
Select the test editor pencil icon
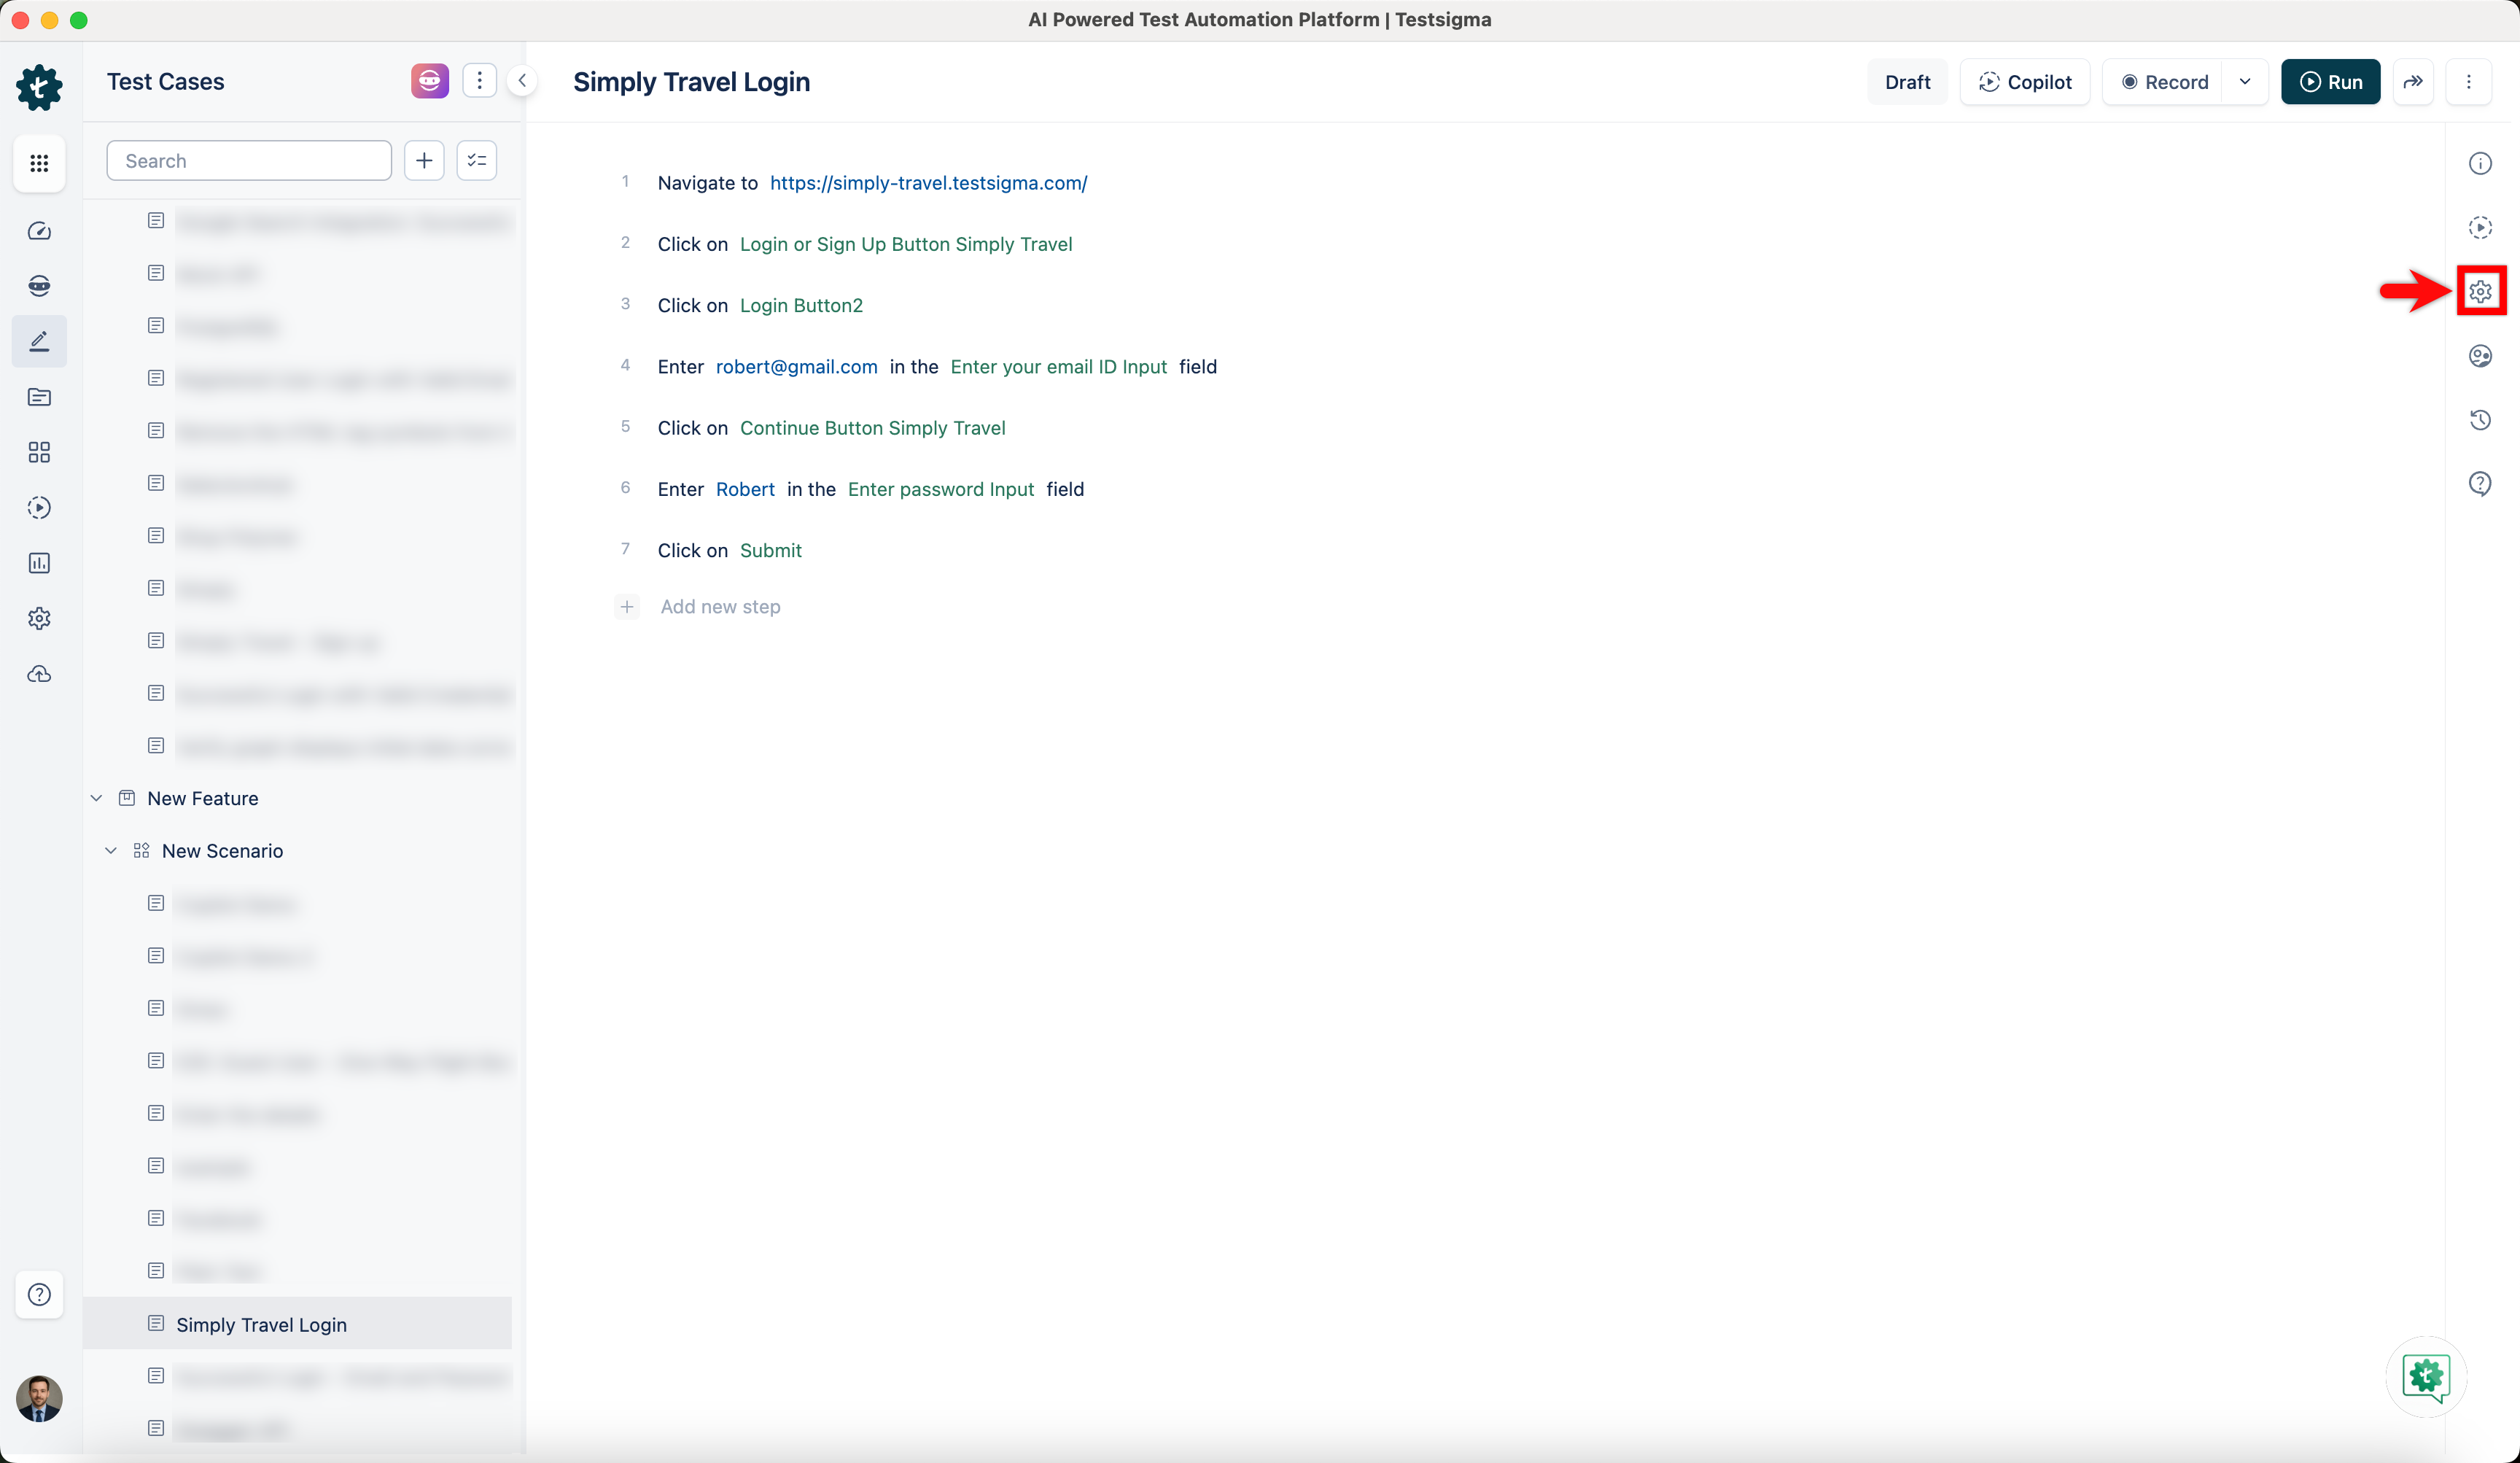(x=39, y=341)
